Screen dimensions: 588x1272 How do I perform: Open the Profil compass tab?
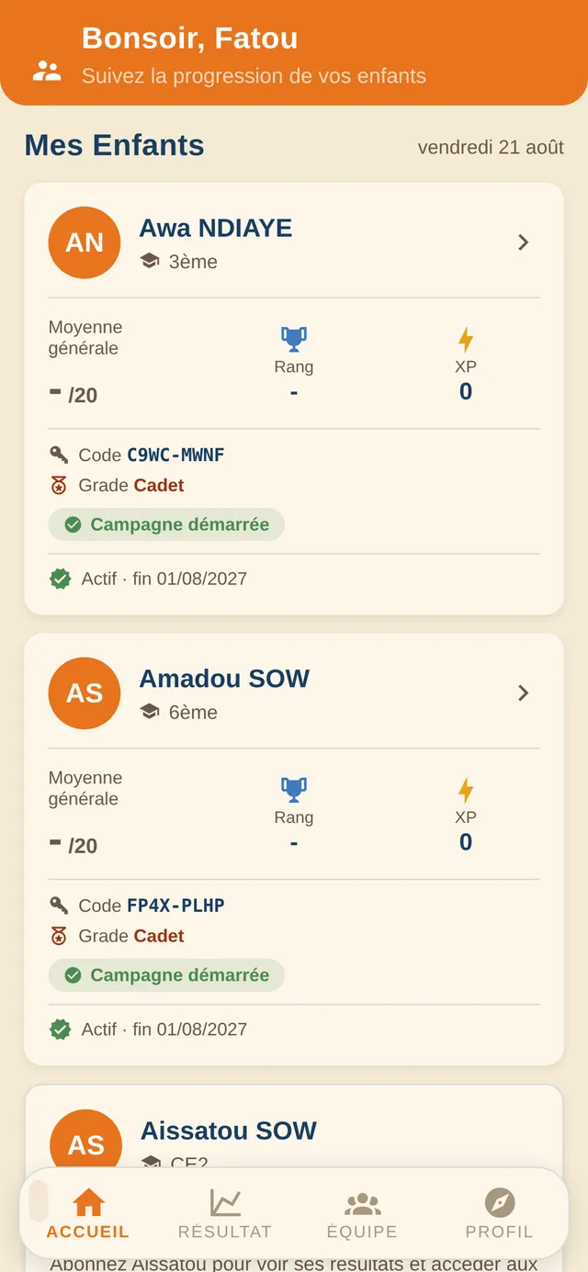(x=499, y=1214)
